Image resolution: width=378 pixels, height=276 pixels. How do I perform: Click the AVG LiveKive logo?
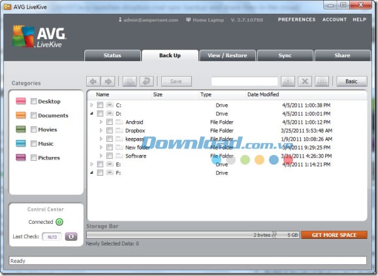tap(39, 36)
